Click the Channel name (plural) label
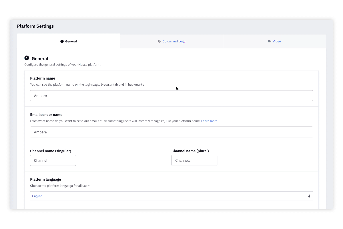 pos(190,151)
